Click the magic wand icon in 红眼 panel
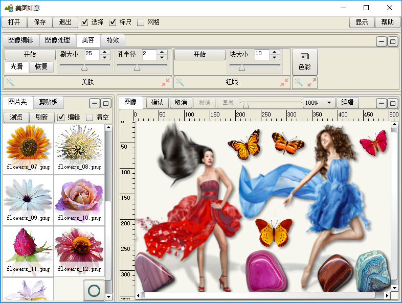Viewport: 402px width, 303px height. (x=180, y=82)
